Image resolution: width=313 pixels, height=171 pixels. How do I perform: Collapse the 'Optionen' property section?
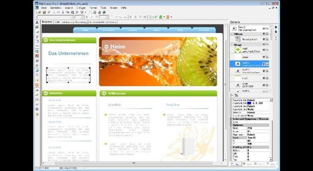pyautogui.click(x=231, y=125)
